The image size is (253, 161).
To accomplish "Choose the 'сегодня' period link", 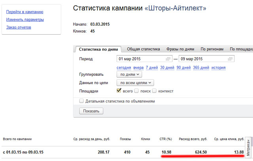I will point(124,67).
